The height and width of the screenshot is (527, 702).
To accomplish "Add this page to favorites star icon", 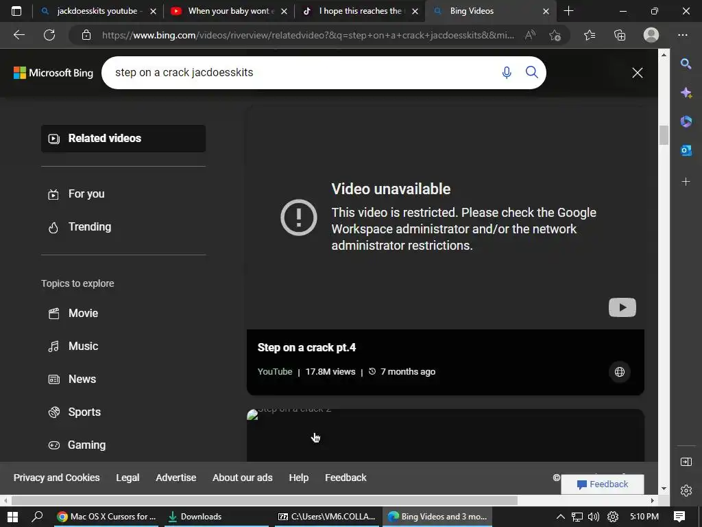I will tap(555, 35).
